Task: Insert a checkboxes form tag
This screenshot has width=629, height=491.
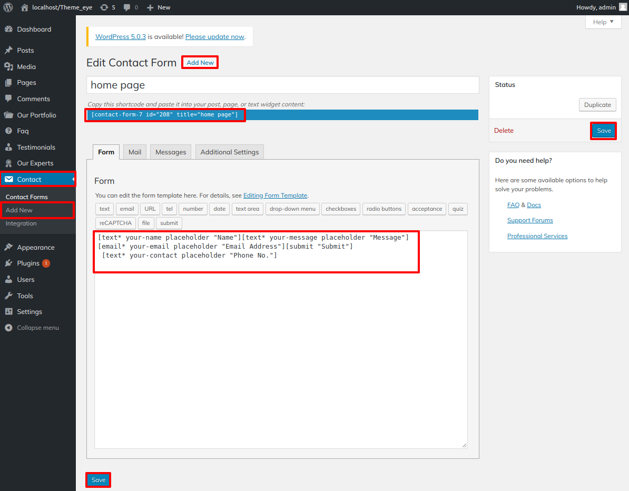Action: pyautogui.click(x=341, y=209)
